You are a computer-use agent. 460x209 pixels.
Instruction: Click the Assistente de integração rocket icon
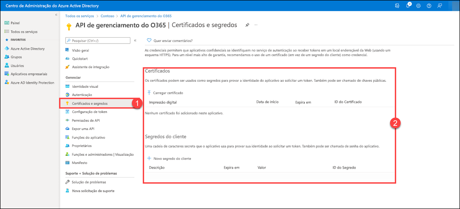[x=67, y=67]
